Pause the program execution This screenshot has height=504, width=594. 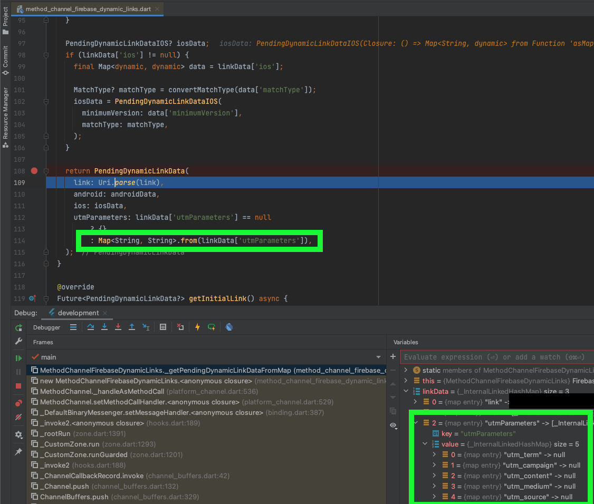click(18, 372)
